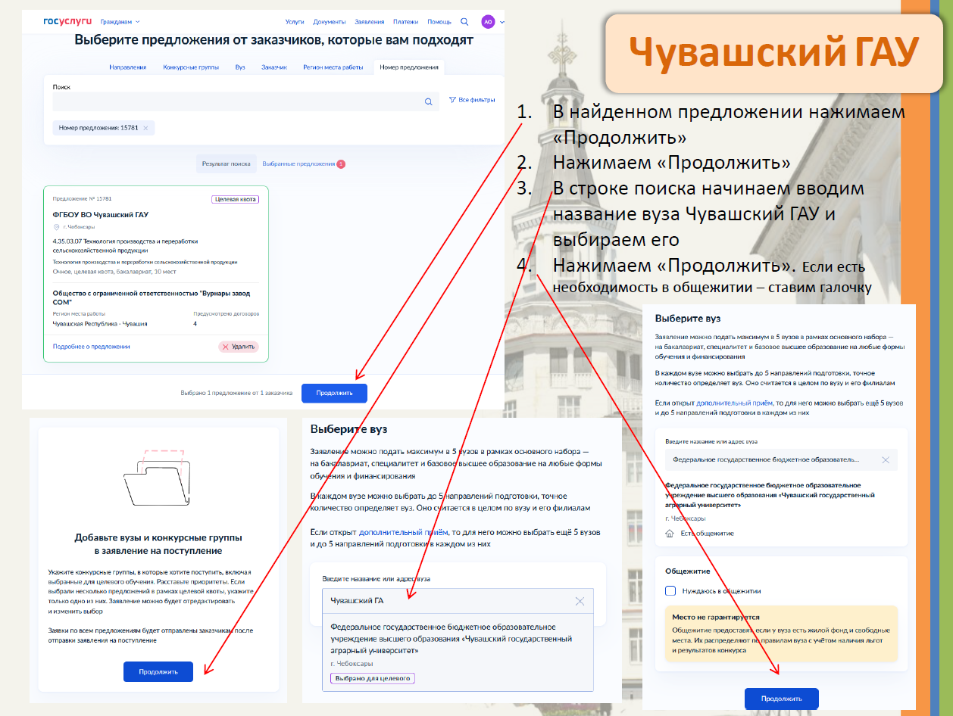Select the Заказчик filter tab
Screen dimensions: 953x716
[x=274, y=67]
